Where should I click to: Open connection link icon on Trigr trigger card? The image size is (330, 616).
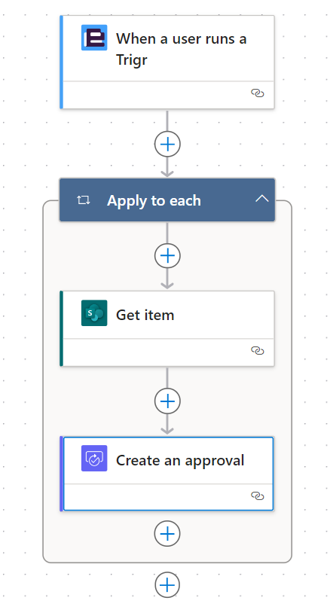[x=258, y=93]
